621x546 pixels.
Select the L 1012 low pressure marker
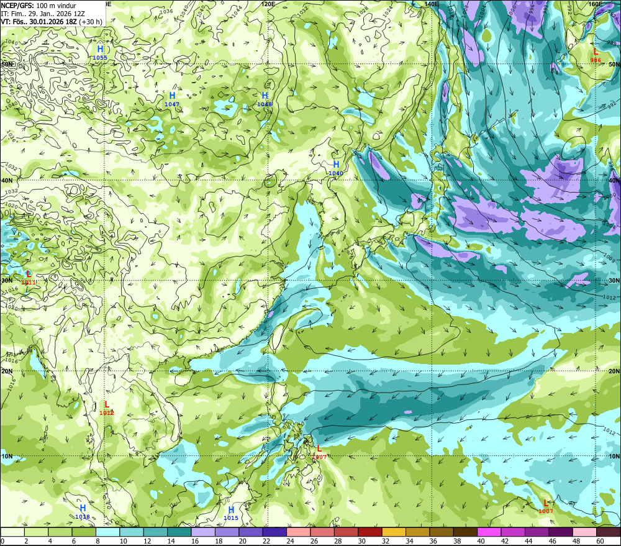[107, 407]
